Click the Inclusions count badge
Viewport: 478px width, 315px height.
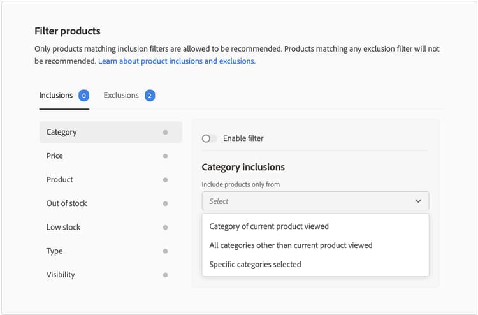[83, 96]
